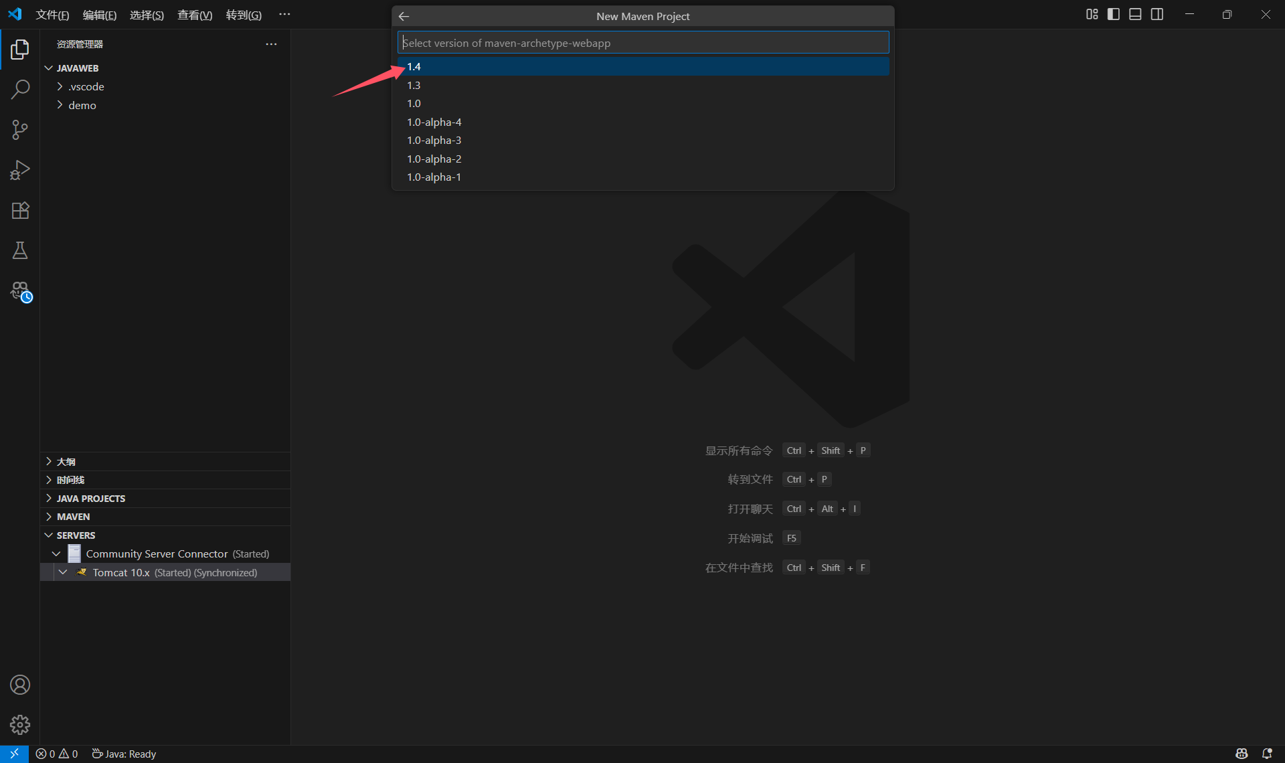1285x763 pixels.
Task: Open the Source Control view
Action: [20, 130]
